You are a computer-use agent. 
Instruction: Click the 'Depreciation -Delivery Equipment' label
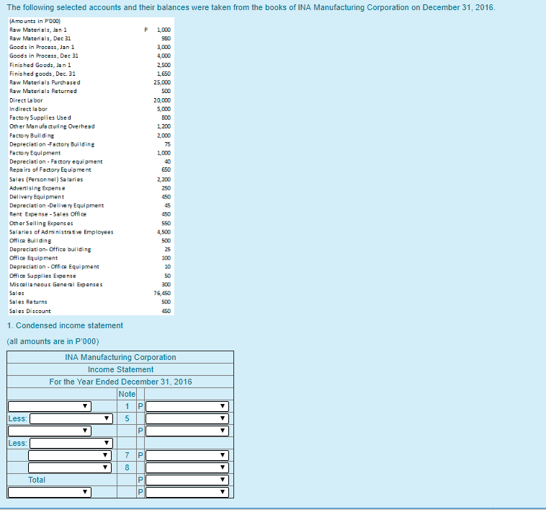[x=56, y=206]
